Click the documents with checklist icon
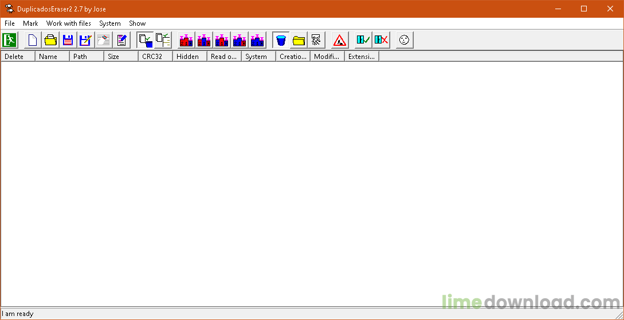Image resolution: width=624 pixels, height=320 pixels. pos(163,40)
